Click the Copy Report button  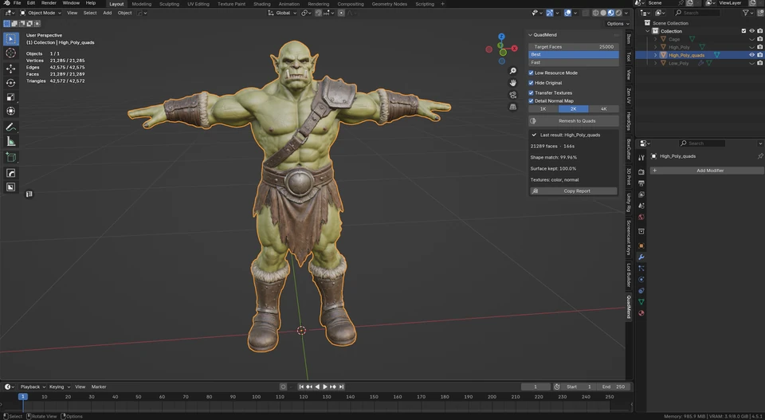point(574,191)
